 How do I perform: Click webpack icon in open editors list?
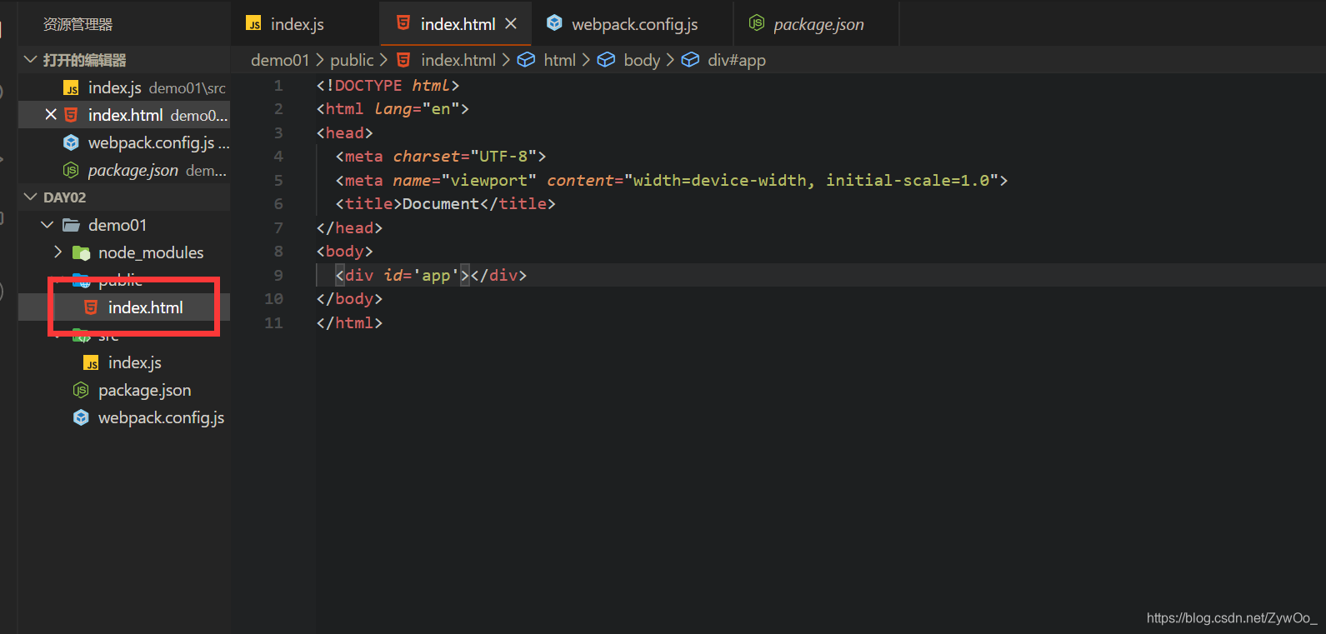pyautogui.click(x=72, y=142)
